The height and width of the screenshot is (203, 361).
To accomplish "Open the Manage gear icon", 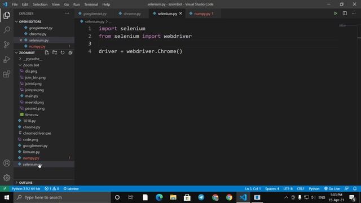I will 7,178.
